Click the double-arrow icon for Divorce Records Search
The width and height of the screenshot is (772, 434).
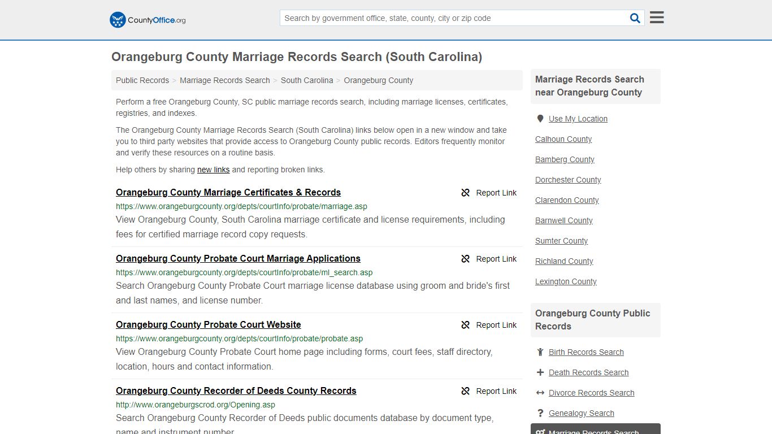(540, 393)
